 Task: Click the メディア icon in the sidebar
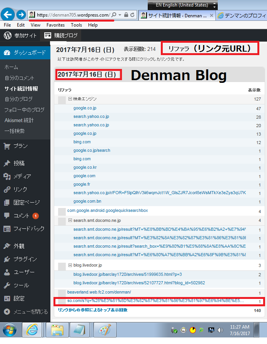[7, 176]
